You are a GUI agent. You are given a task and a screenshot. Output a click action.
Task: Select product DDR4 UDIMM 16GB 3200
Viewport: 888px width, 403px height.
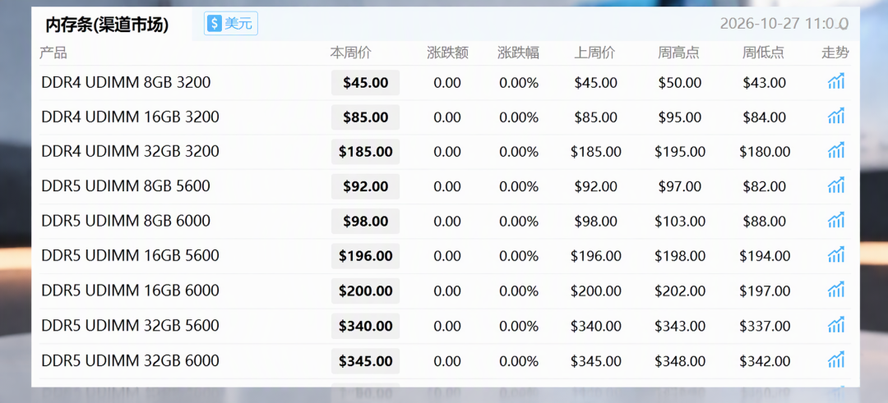(x=130, y=117)
